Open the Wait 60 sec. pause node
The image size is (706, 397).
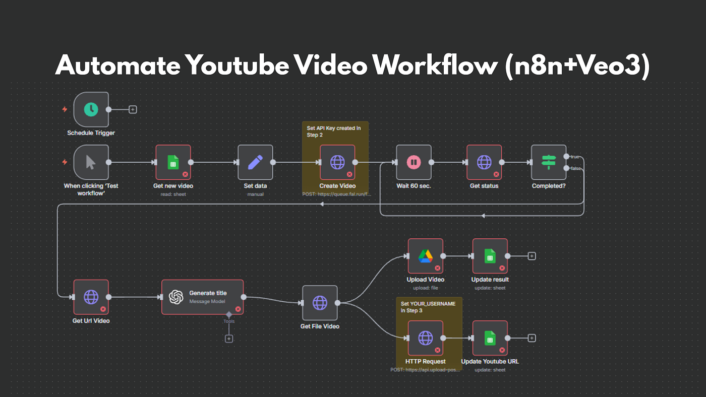413,163
